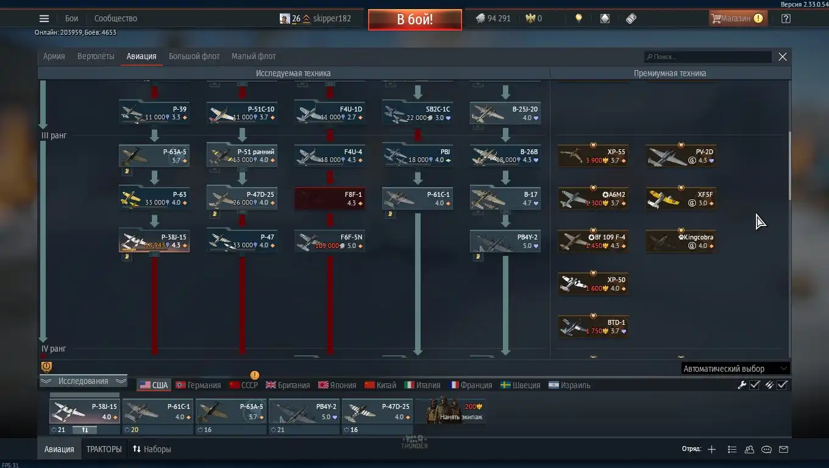This screenshot has width=829, height=468.
Task: Switch to the Вертолёты tab
Action: point(96,56)
